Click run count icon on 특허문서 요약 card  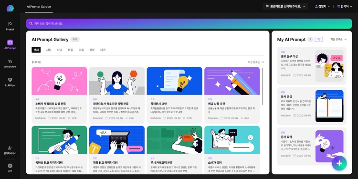point(184,118)
